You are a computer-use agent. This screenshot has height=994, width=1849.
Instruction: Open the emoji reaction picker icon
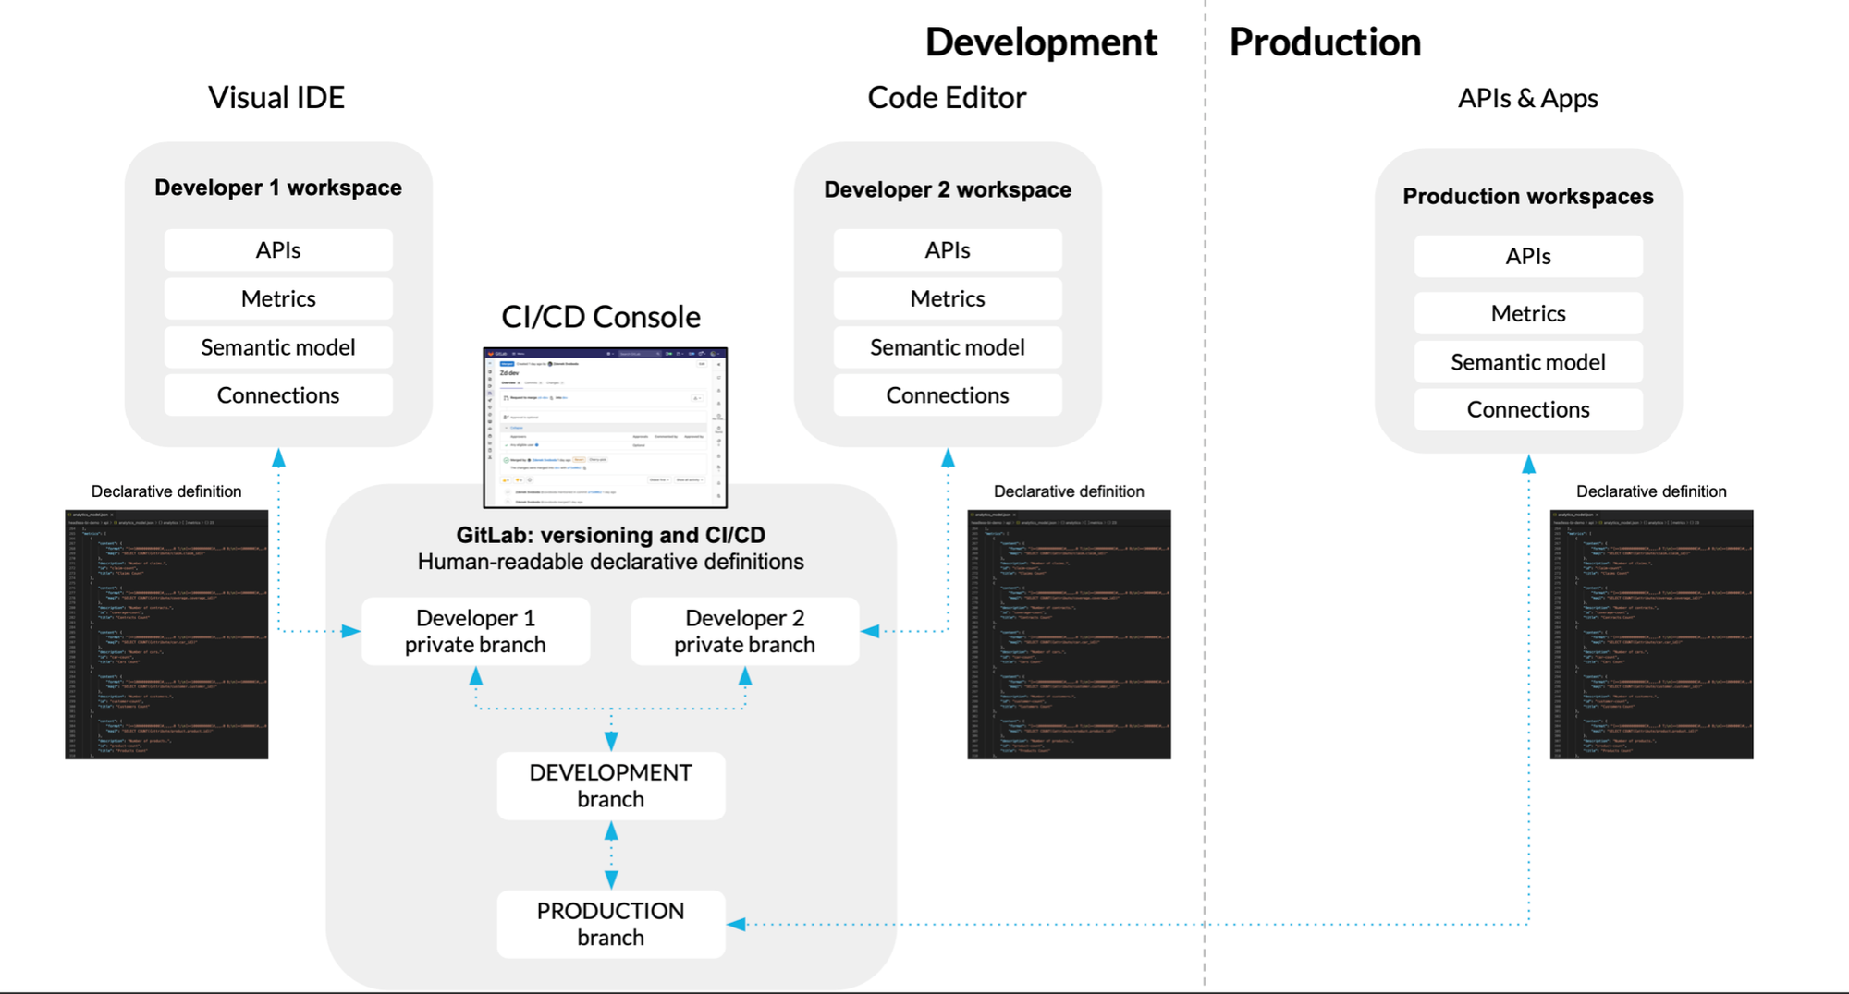pyautogui.click(x=530, y=480)
